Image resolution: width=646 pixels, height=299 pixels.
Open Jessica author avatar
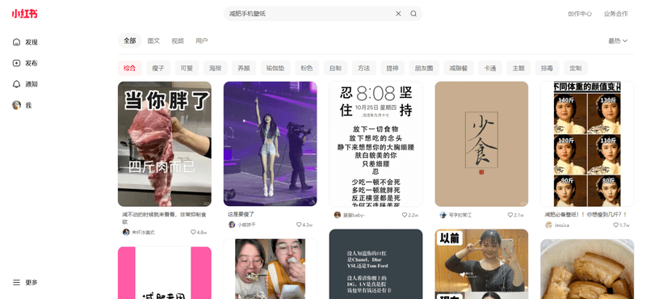[548, 225]
